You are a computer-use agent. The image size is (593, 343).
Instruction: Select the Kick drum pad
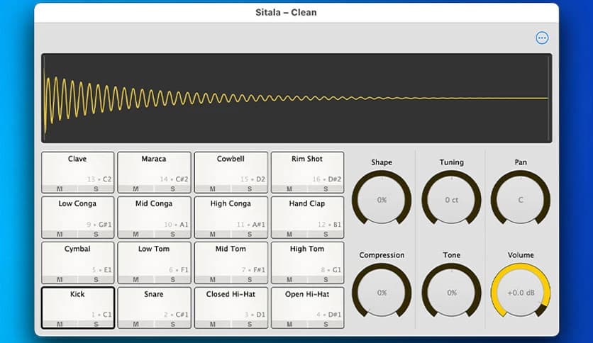(78, 308)
